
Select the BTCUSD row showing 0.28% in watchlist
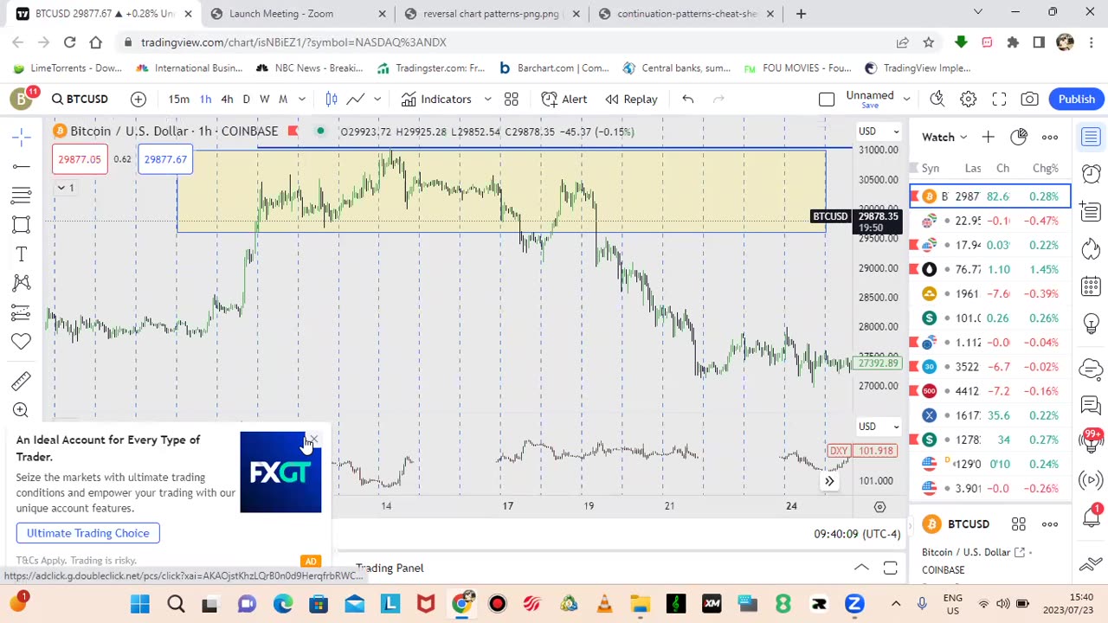(x=990, y=196)
